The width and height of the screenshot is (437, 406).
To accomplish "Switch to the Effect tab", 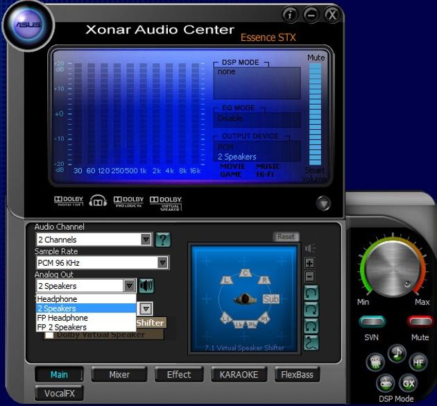I will pos(179,374).
